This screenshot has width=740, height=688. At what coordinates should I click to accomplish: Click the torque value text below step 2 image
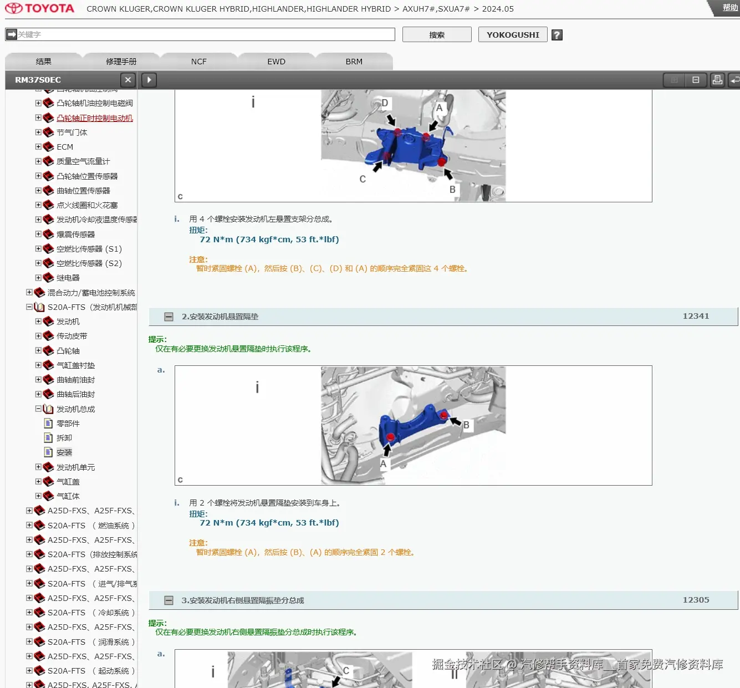tap(269, 523)
